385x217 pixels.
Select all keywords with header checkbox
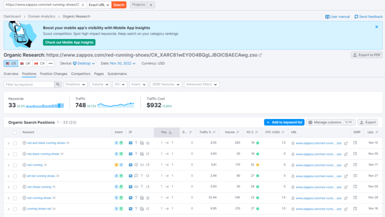[15, 132]
